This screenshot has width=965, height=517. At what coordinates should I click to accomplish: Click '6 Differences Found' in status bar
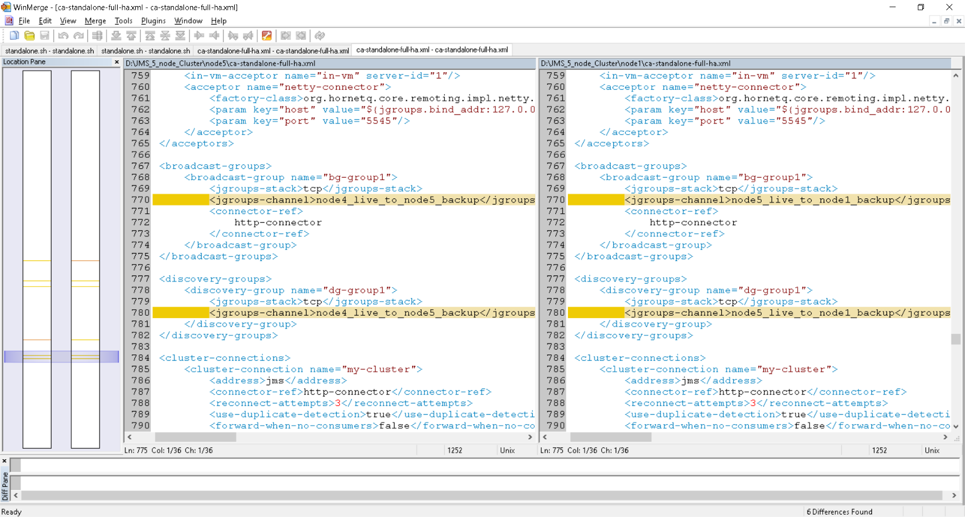[x=839, y=512]
